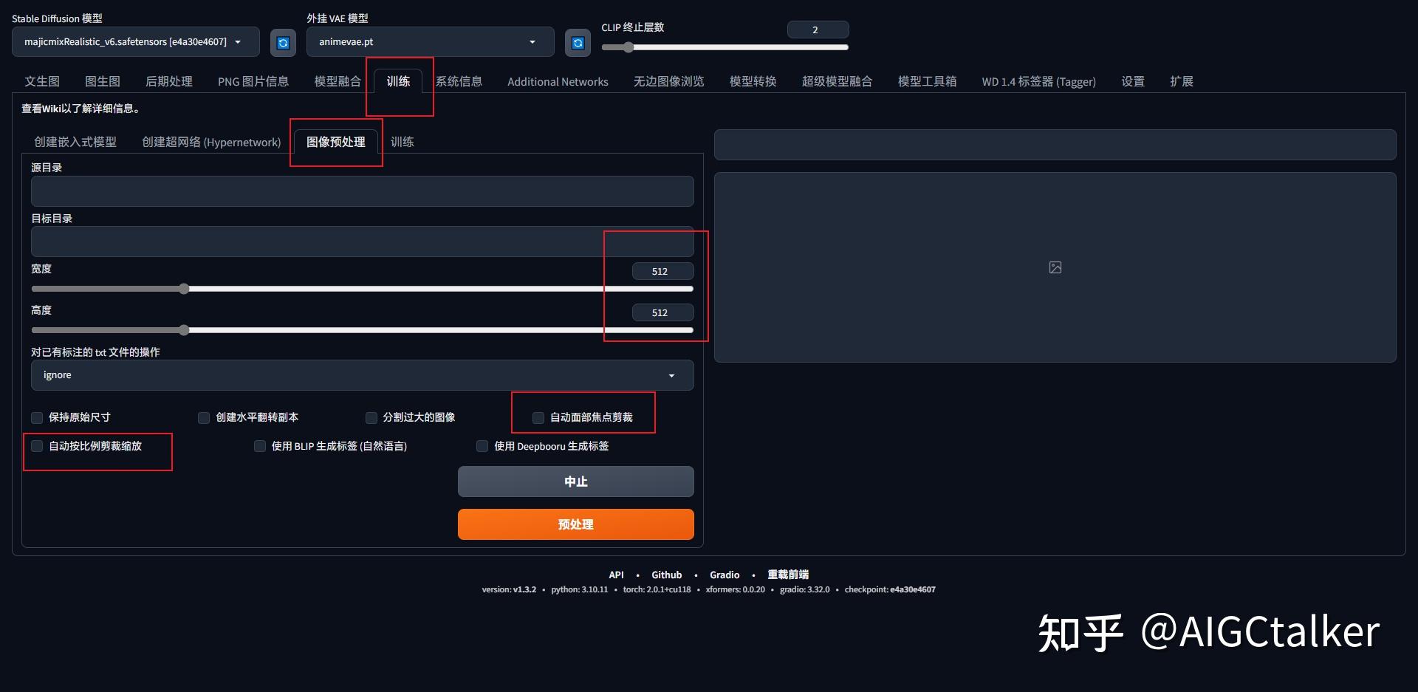
Task: Enable 使用 BLIP 生成标签 option
Action: tap(259, 446)
